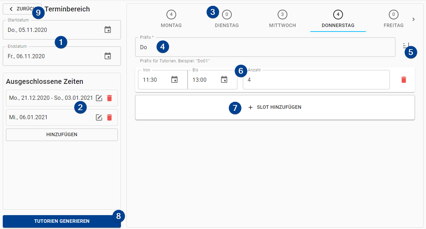This screenshot has width=426, height=229.
Task: Switch to the Freitag tab
Action: pos(394,19)
